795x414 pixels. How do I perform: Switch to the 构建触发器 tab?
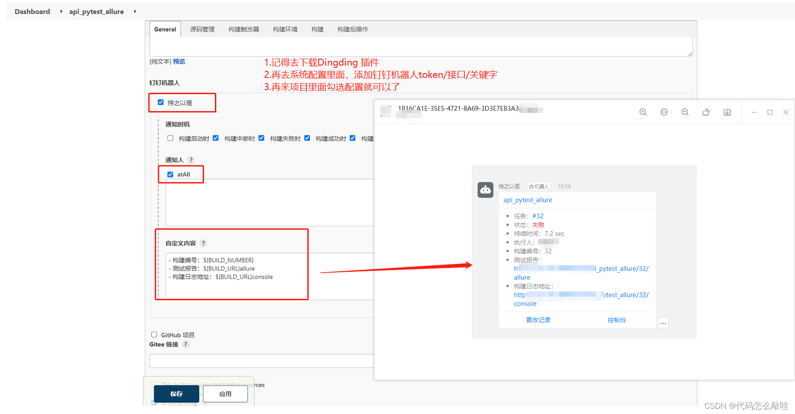[x=244, y=29]
